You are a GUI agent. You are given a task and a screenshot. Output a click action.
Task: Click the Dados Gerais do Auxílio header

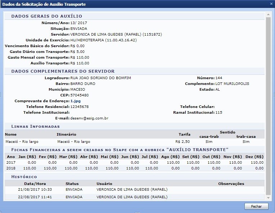[x=46, y=16]
